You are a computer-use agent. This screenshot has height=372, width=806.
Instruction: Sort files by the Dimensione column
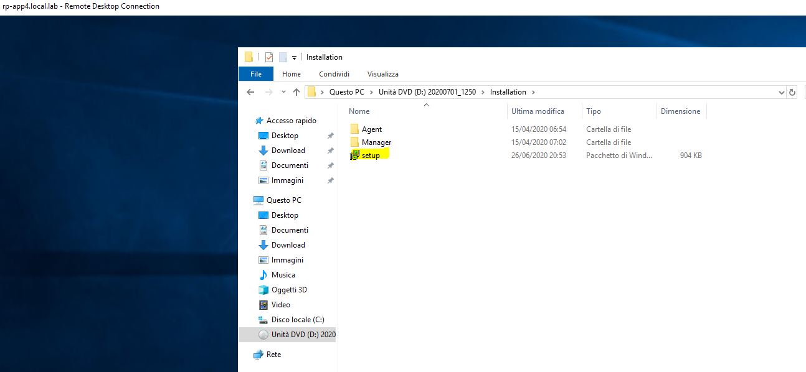tap(681, 111)
